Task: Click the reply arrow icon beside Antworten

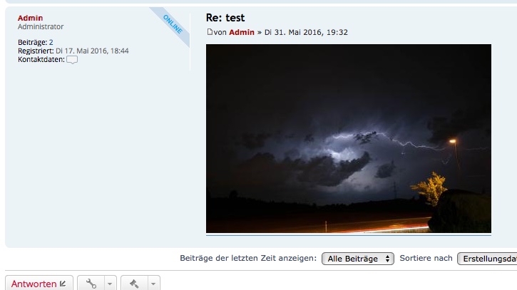Action: tap(63, 284)
